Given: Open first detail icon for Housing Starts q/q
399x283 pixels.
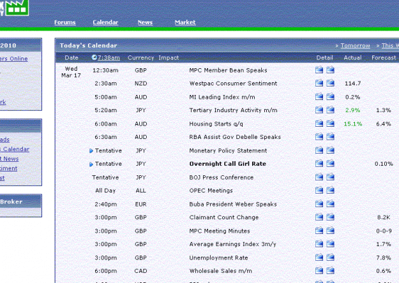Looking at the screenshot, I should tap(319, 124).
